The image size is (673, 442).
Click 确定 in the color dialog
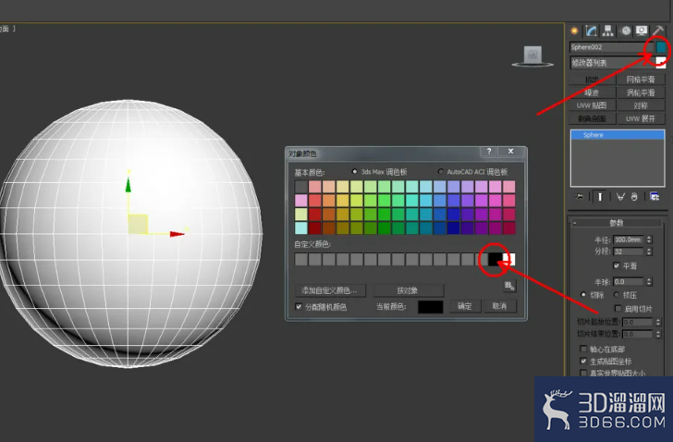pyautogui.click(x=464, y=306)
